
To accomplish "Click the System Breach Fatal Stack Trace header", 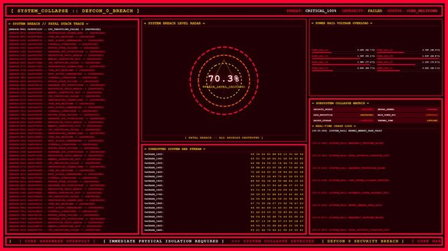I will click(48, 24).
